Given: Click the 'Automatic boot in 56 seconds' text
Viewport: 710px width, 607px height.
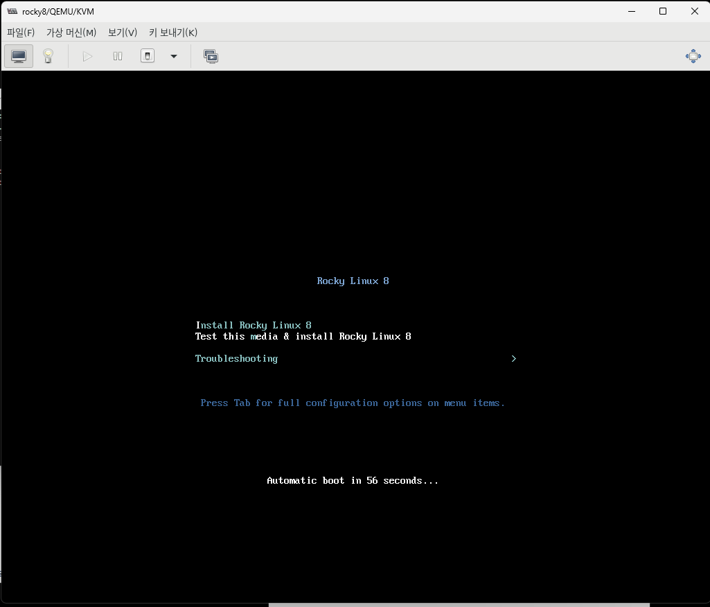Looking at the screenshot, I should coord(353,481).
